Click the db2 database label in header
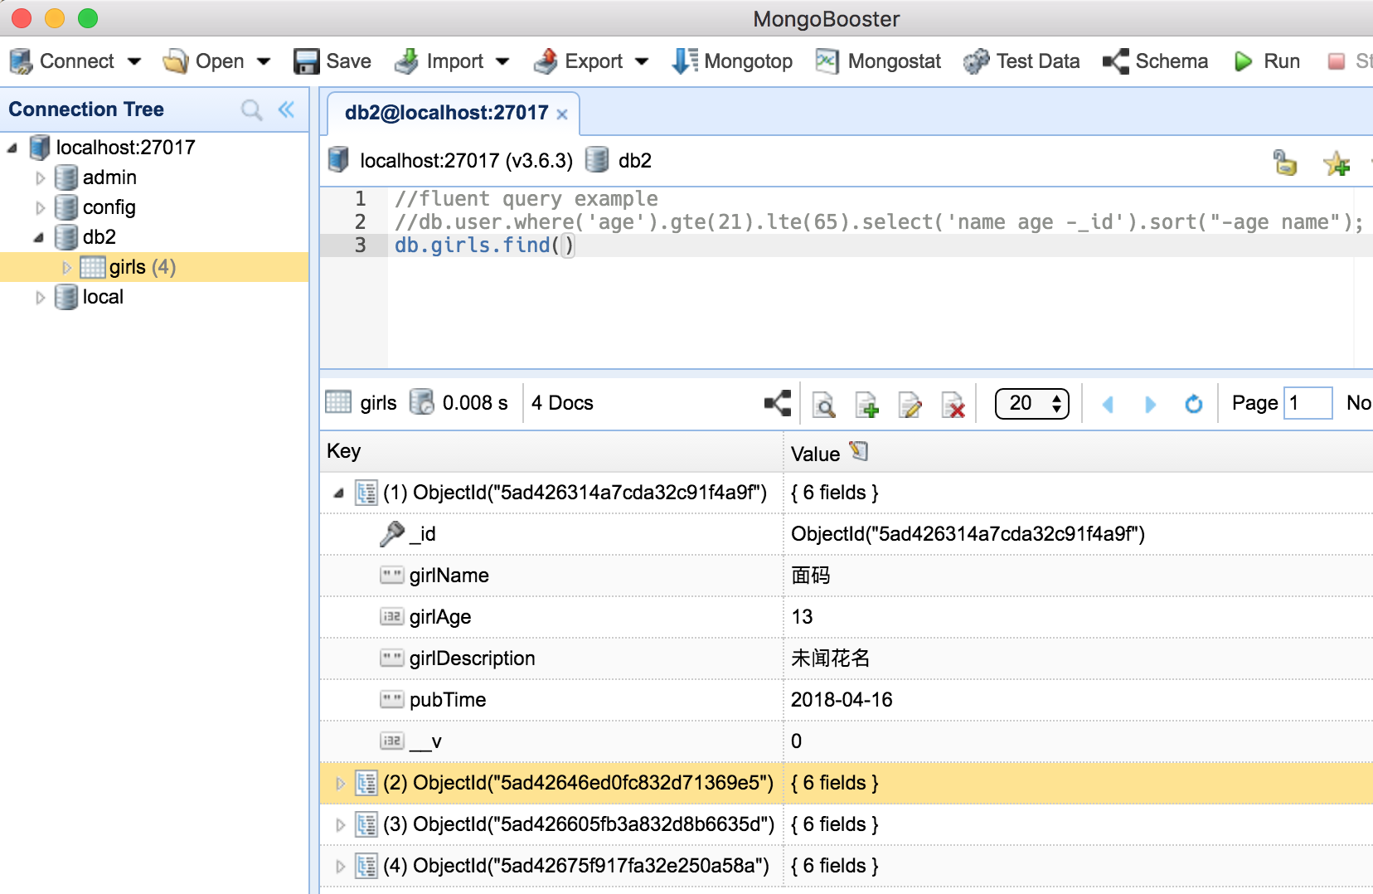 click(x=635, y=161)
